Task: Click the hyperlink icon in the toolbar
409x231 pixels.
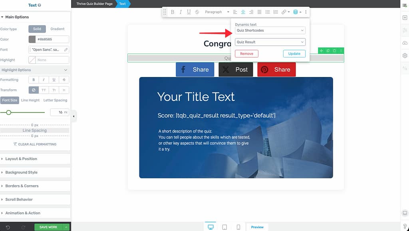Action: (284, 12)
